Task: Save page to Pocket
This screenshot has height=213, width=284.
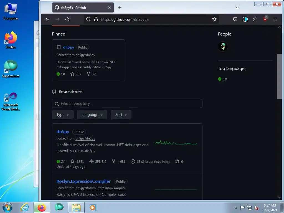Action: (235, 19)
